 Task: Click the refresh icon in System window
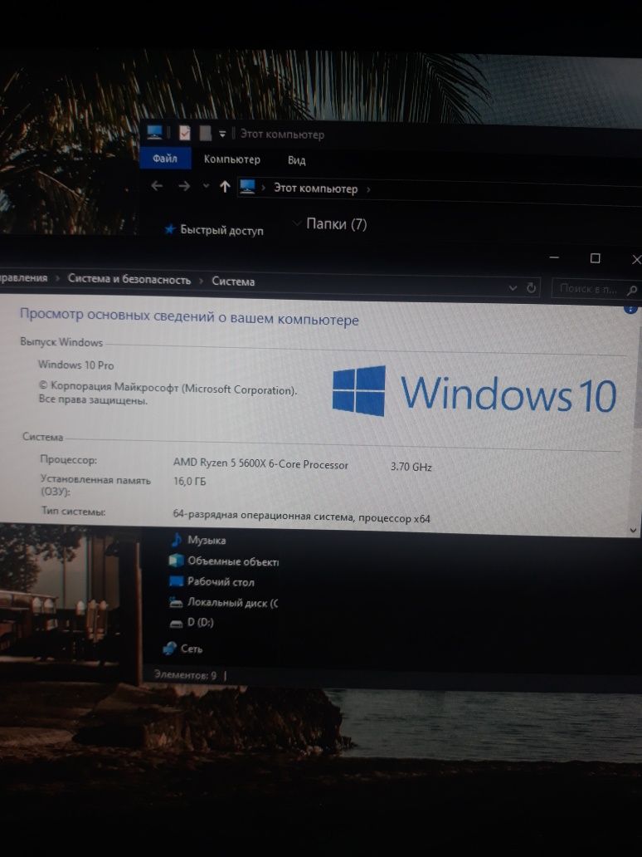[x=531, y=287]
